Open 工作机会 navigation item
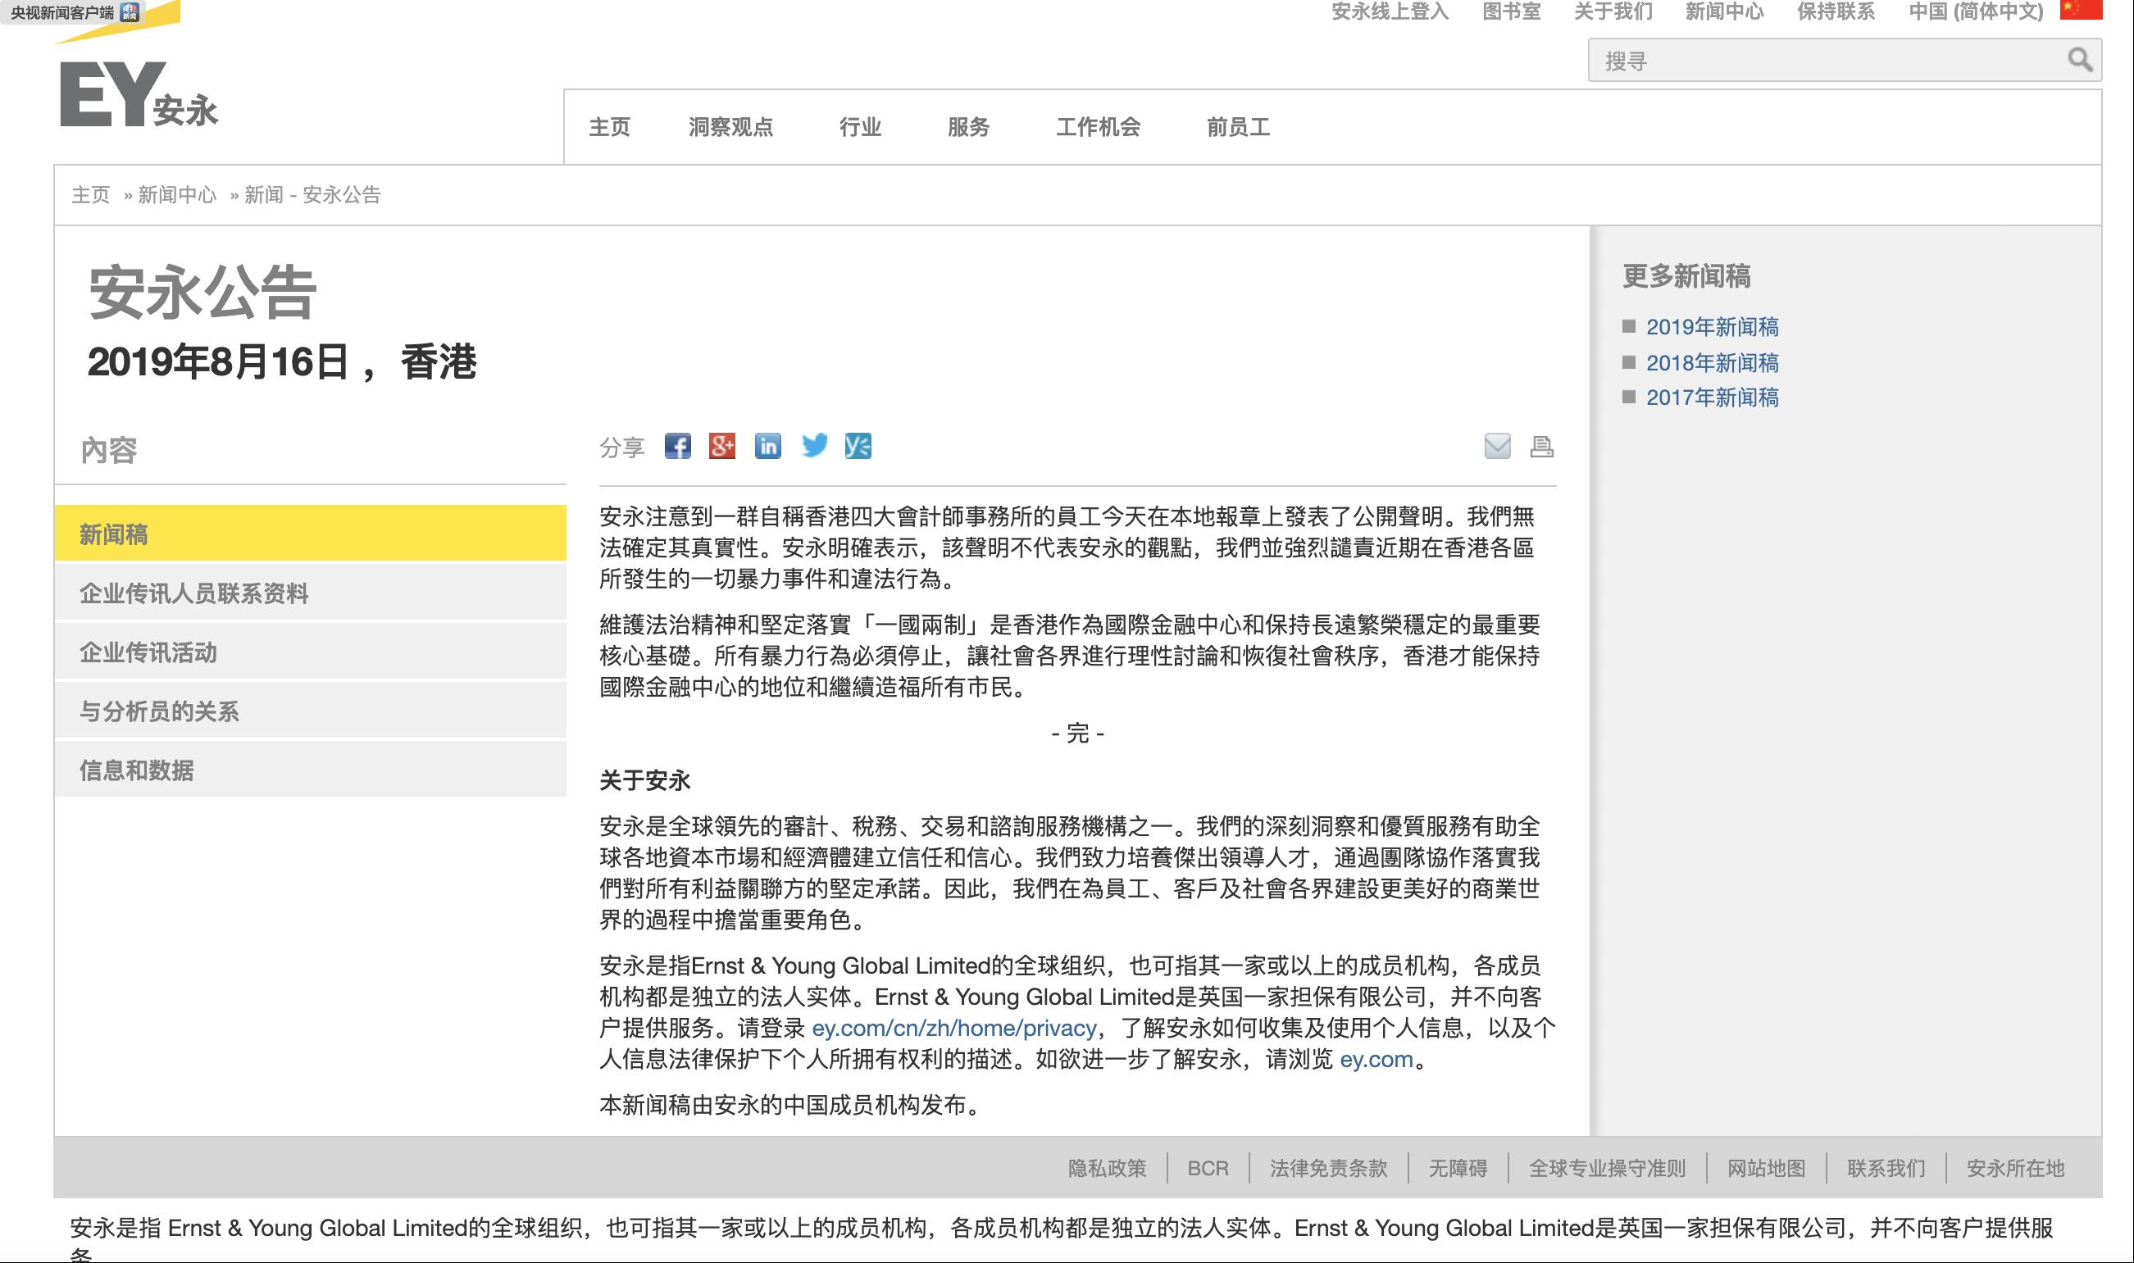The height and width of the screenshot is (1263, 2134). pos(1098,128)
